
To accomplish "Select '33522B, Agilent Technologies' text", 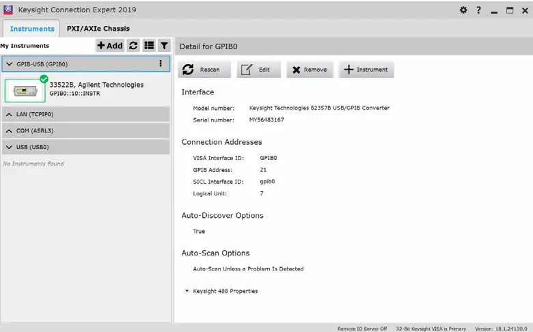I will (96, 85).
